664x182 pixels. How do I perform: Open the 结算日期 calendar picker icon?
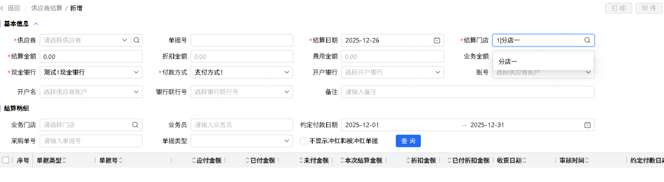tap(437, 40)
